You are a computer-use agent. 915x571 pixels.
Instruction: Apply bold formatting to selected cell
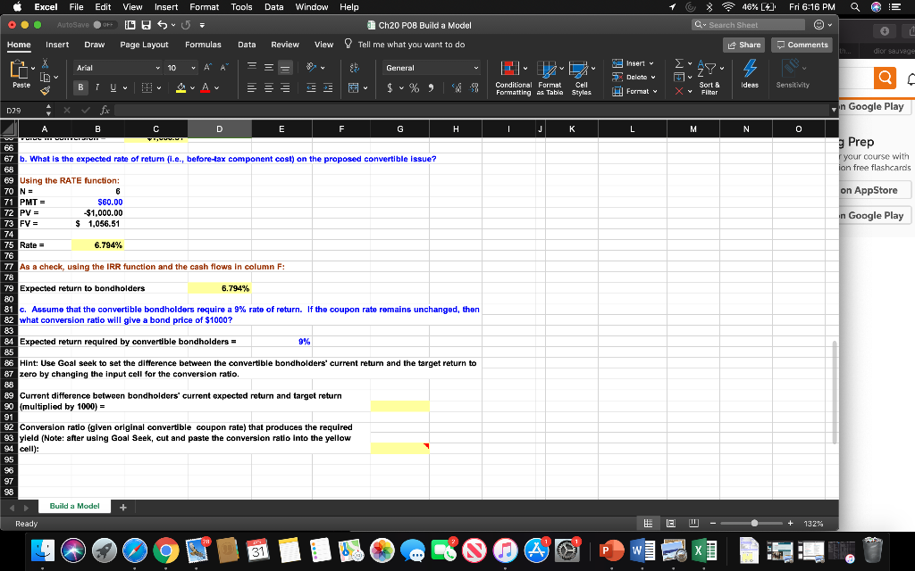[80, 87]
